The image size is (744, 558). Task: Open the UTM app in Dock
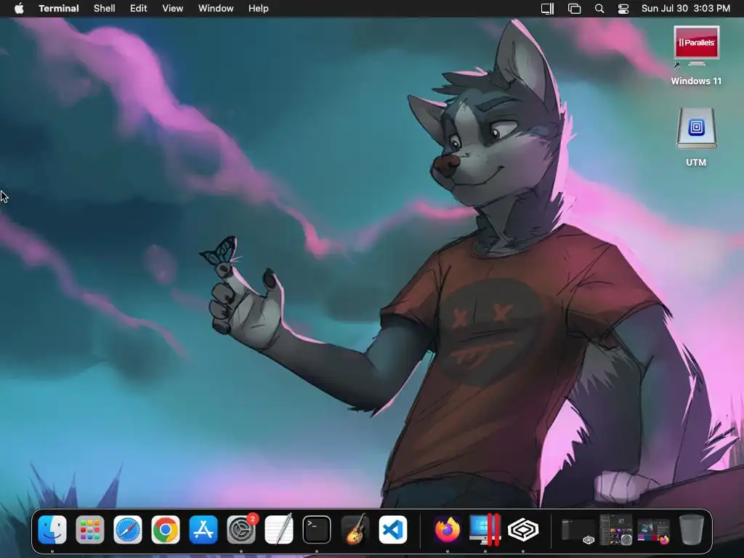(x=523, y=530)
